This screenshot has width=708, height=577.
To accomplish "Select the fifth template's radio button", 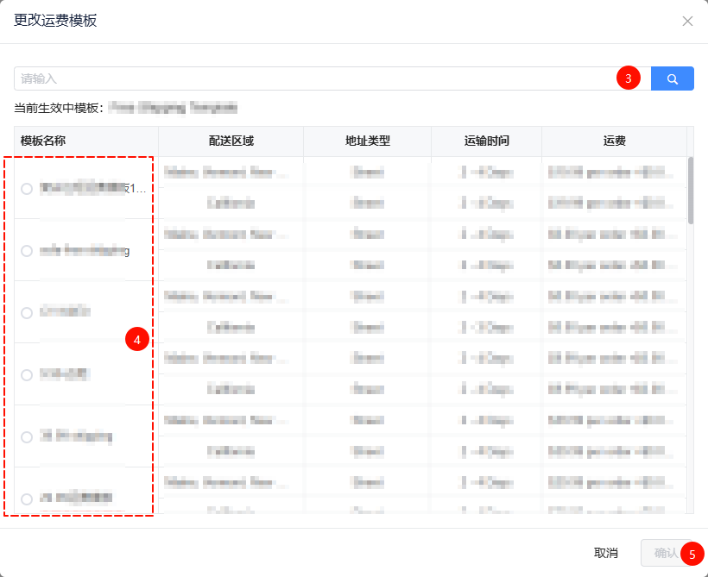I will (x=27, y=436).
